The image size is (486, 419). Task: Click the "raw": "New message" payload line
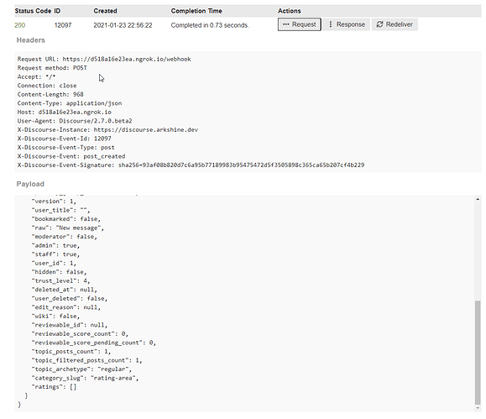(68, 228)
